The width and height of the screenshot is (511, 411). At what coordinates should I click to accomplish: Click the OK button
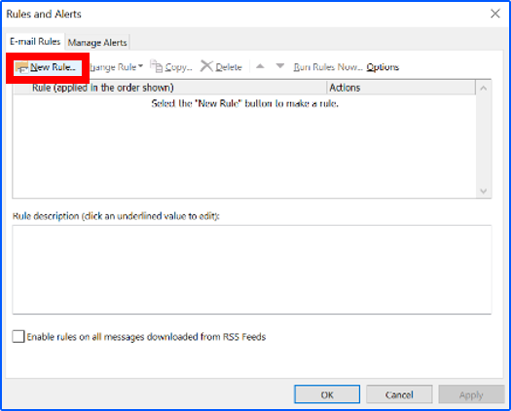point(327,394)
